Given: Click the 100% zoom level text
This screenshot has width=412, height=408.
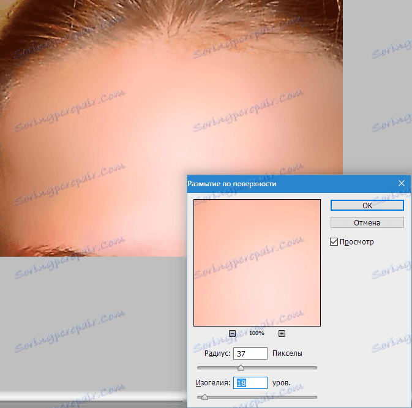Looking at the screenshot, I should pos(257,333).
